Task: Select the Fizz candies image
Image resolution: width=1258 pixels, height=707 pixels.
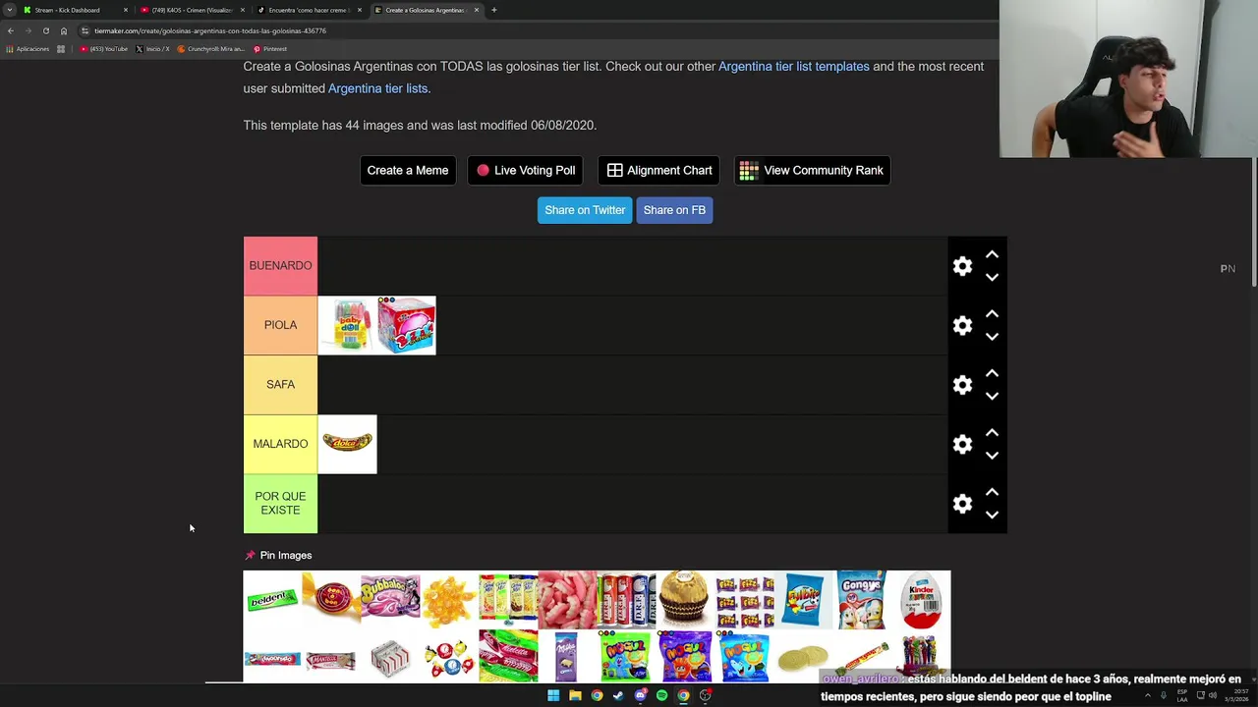Action: coord(744,600)
